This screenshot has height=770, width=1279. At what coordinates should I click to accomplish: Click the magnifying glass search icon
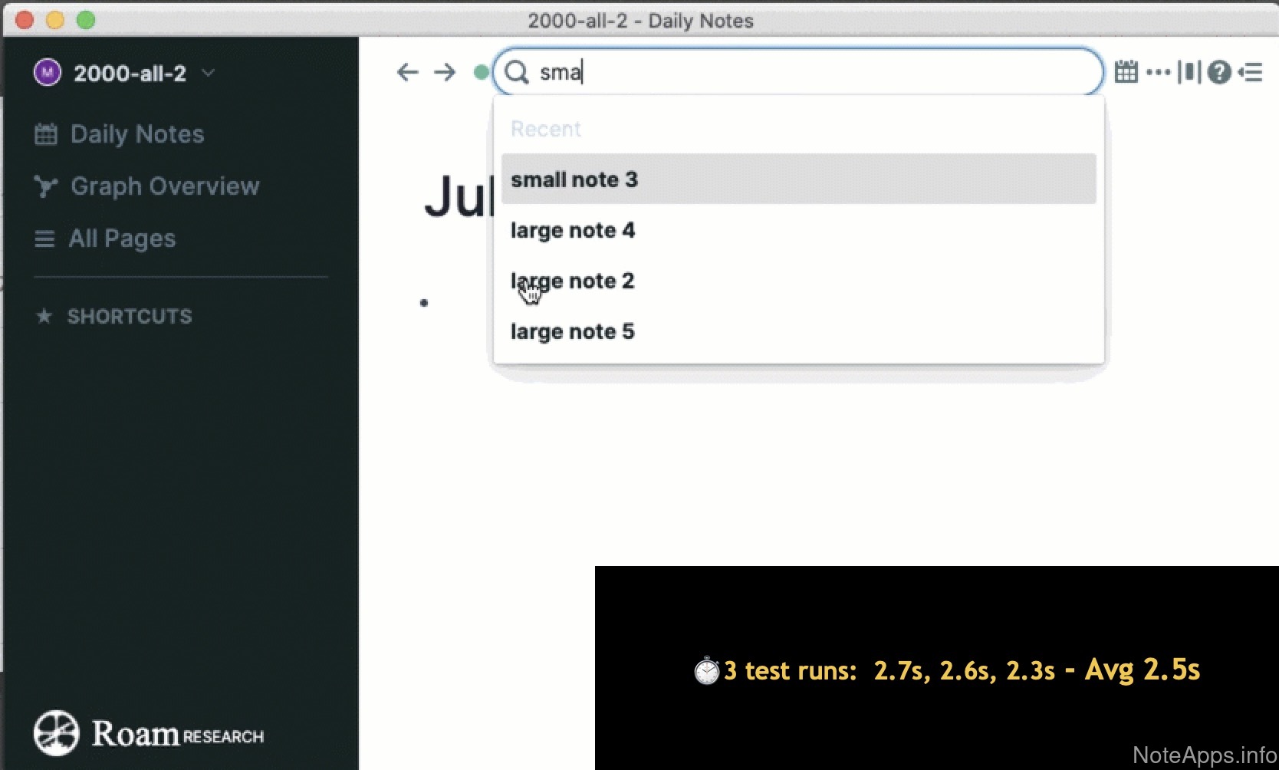[x=517, y=73]
